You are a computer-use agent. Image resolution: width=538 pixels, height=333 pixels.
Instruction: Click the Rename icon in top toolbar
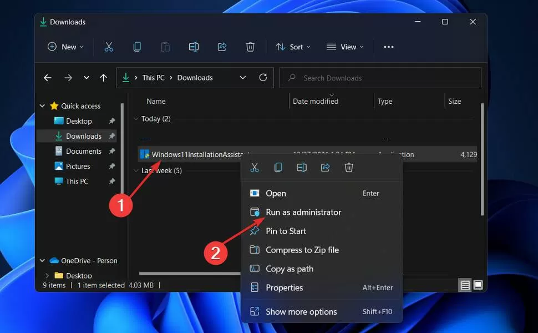194,47
